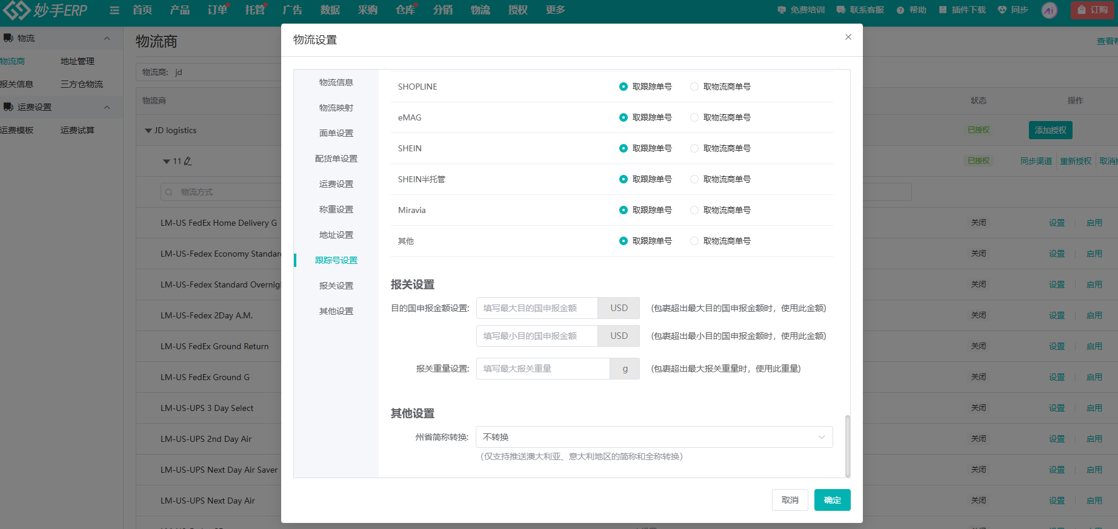The width and height of the screenshot is (1118, 529).
Task: Switch to the 面单设置 tab
Action: click(336, 133)
